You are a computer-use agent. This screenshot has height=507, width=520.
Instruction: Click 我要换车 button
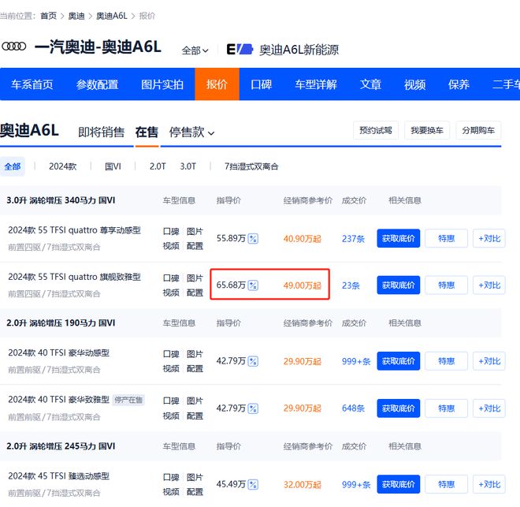point(427,130)
